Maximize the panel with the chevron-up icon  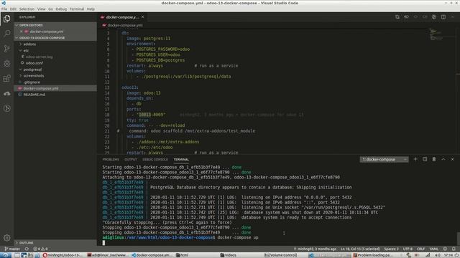[x=443, y=159]
